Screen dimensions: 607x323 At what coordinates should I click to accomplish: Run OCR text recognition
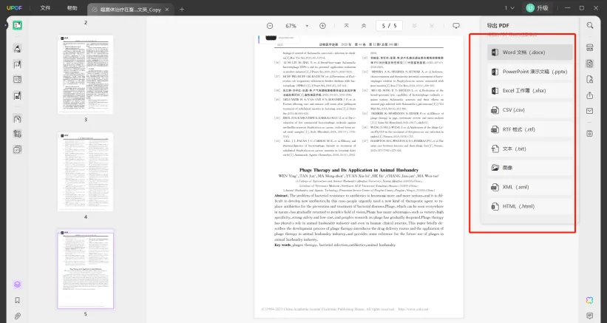pyautogui.click(x=589, y=48)
